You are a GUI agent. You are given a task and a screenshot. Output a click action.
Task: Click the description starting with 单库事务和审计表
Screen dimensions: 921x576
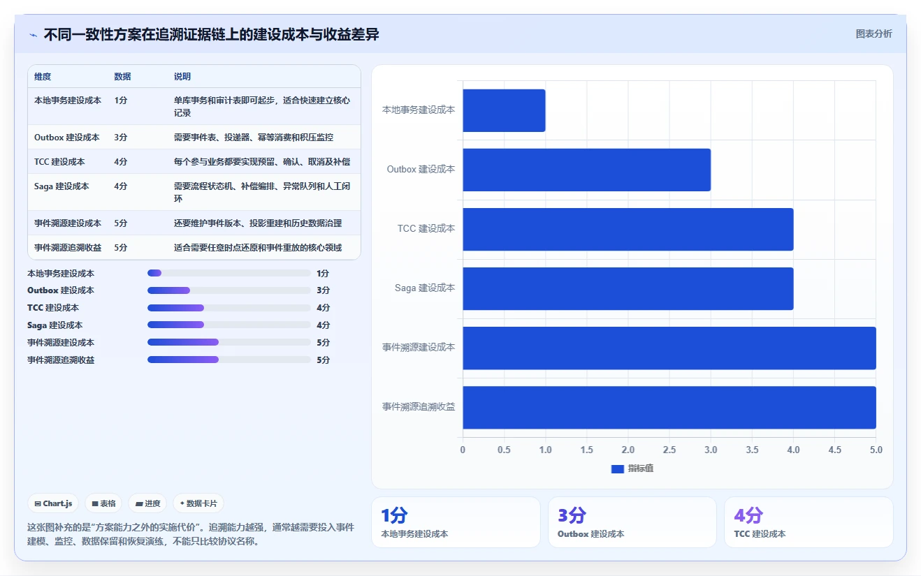pos(262,107)
